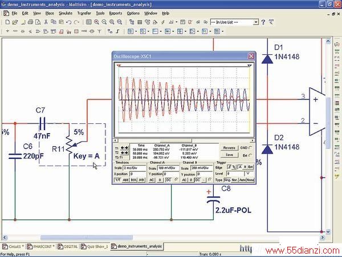Click the Open file folder icon
Viewport: 342px width, 257px height.
point(15,22)
